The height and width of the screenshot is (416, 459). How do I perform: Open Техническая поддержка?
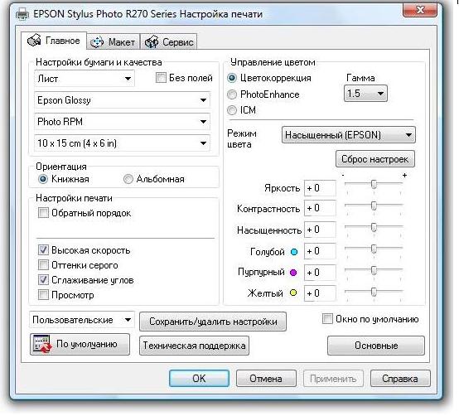coord(195,346)
